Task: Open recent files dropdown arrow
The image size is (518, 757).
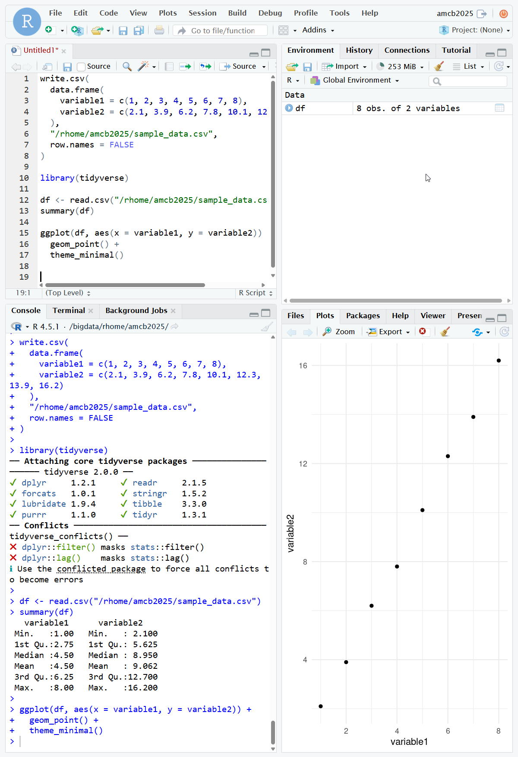Action: click(x=108, y=31)
